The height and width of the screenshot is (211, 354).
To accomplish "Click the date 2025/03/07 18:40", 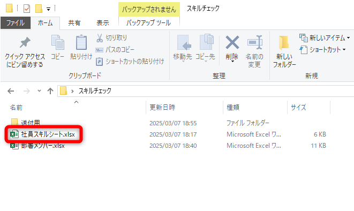I will pos(173,146).
